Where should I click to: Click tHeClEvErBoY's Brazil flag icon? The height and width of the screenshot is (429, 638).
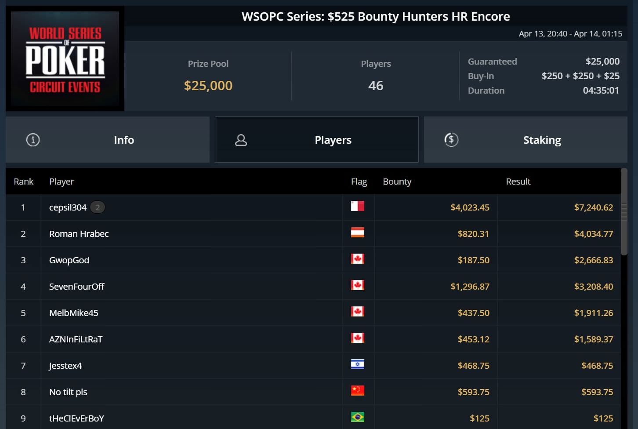click(357, 417)
